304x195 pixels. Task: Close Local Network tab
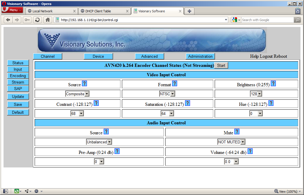point(74,11)
